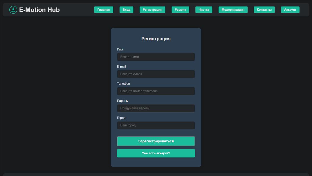
Task: Select Регистрация in the navigation bar
Action: [152, 10]
